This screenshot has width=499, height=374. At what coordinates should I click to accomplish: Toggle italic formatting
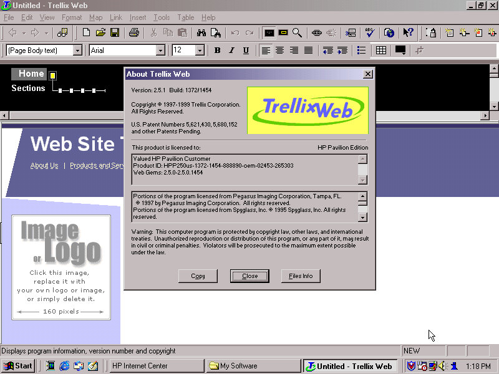[x=231, y=50]
